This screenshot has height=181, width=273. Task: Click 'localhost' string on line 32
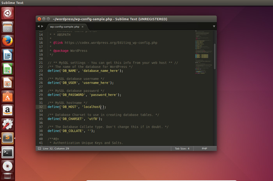(92, 107)
